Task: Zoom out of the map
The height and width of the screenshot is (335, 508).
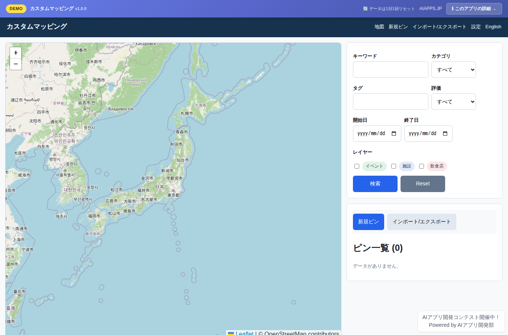Action: click(x=16, y=64)
